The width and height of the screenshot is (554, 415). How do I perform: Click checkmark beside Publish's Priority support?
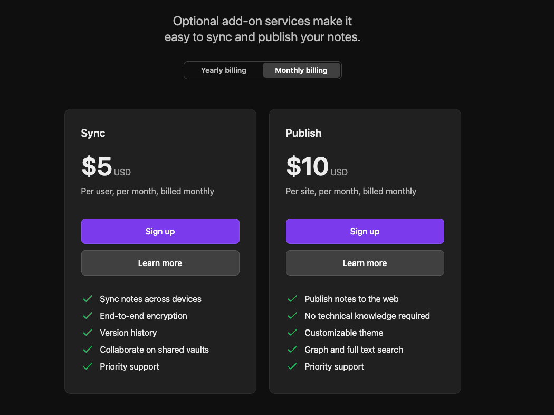coord(292,366)
